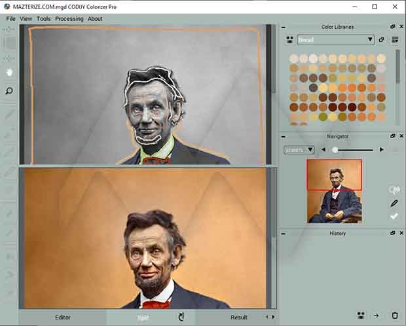Pick the pale pink swatch ending second row

[x=381, y=68]
